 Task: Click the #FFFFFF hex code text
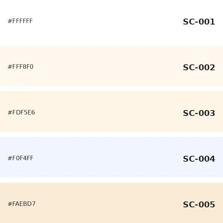[20, 21]
